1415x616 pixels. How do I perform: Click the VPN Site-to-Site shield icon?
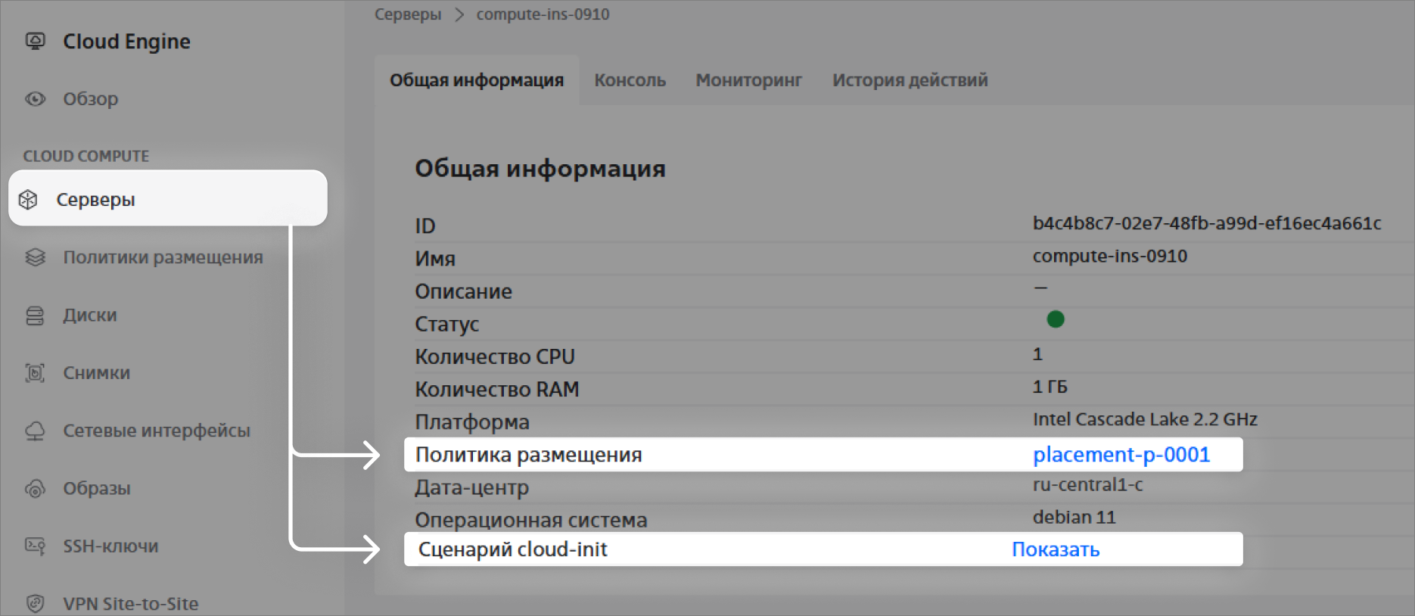click(36, 603)
